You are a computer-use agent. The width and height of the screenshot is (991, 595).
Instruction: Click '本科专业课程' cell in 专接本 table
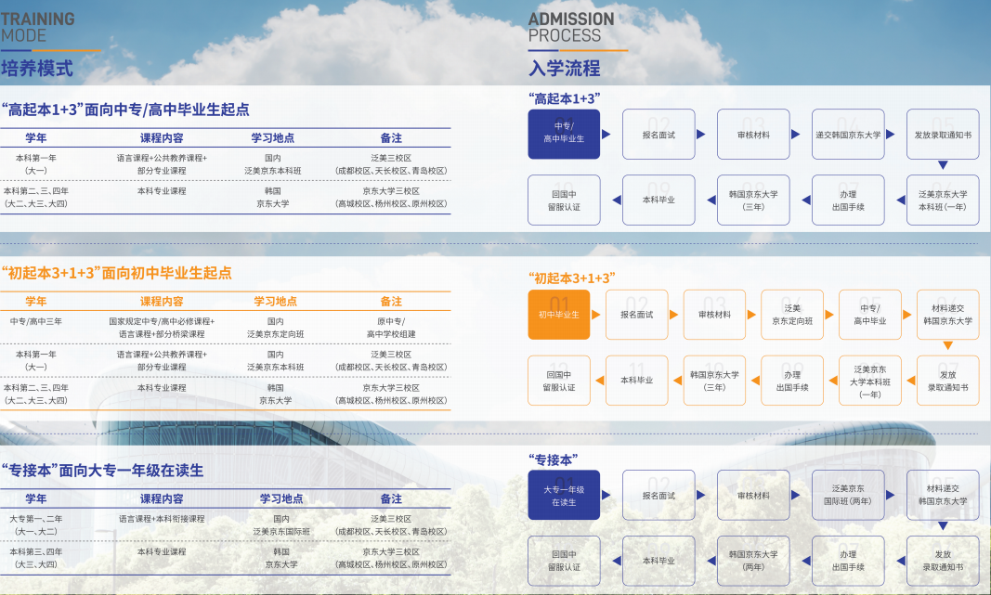pos(162,551)
